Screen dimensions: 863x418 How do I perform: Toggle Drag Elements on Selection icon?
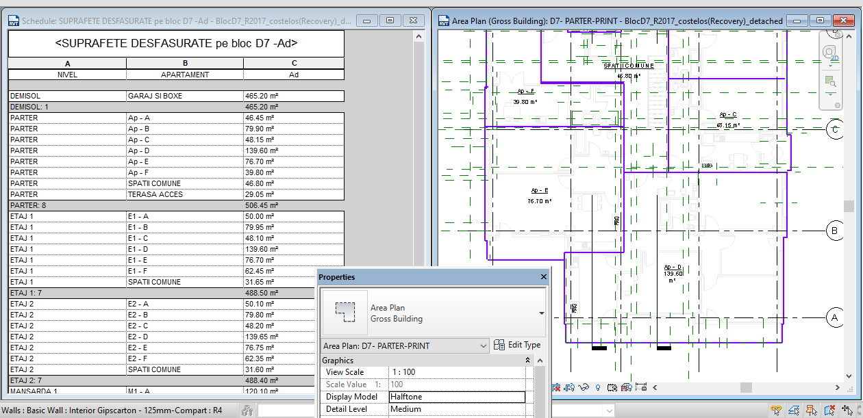point(847,410)
